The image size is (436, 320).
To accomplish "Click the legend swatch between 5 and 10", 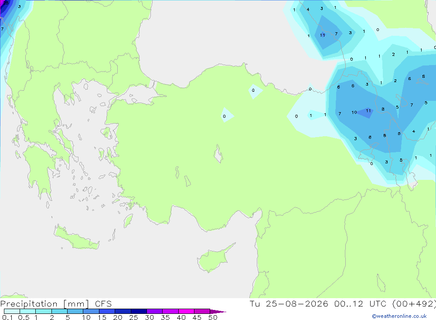I will click(75, 311).
